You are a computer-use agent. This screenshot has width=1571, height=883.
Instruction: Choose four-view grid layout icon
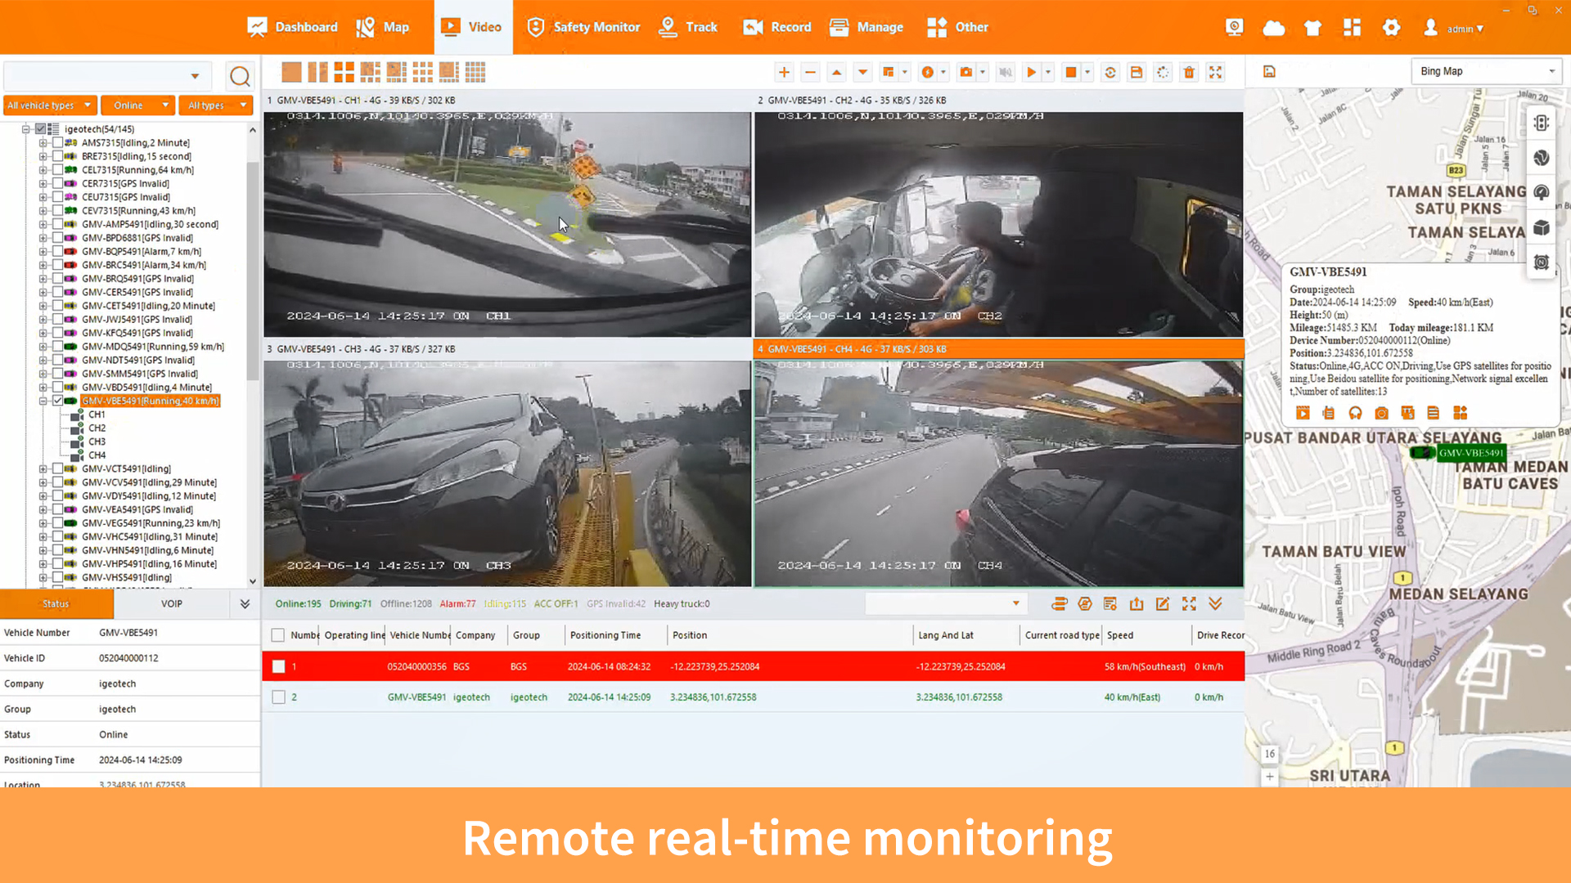344,72
